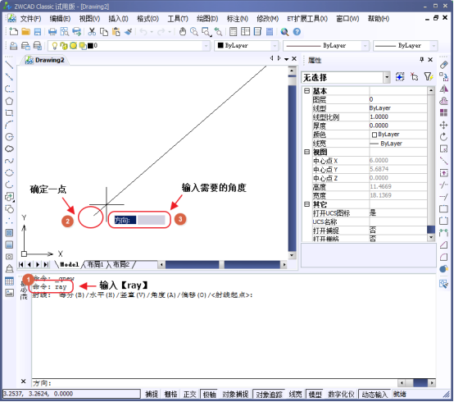
Task: Toggle 对象捕捉 object snap button
Action: pos(235,394)
